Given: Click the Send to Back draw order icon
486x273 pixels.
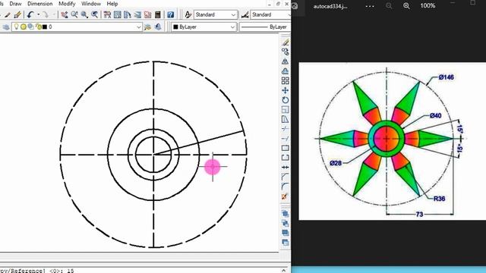Looking at the screenshot, I should 286,223.
